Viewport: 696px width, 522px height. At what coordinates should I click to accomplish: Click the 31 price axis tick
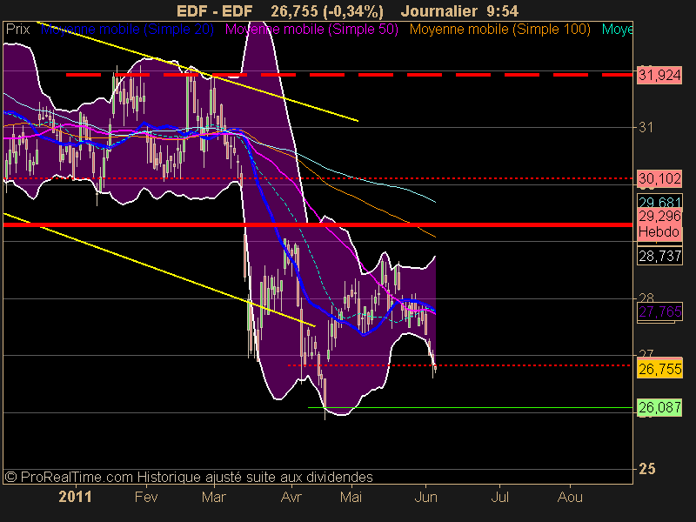click(646, 128)
